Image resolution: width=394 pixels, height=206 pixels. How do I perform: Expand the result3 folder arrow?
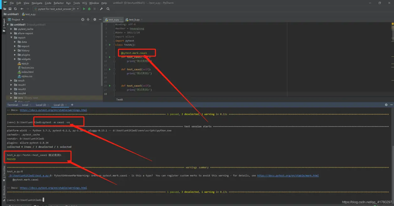click(x=11, y=89)
